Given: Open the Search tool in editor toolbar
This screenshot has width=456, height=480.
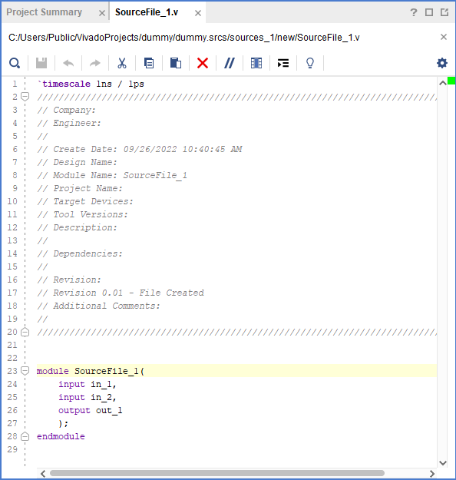Looking at the screenshot, I should coord(15,64).
